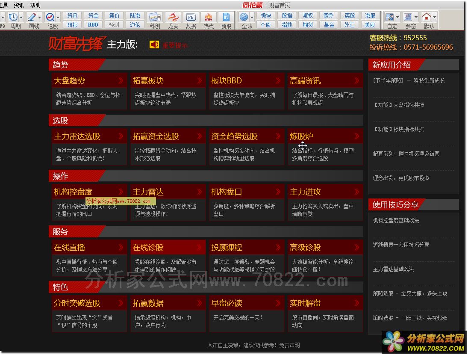The height and width of the screenshot is (355, 468).
Task: Expand the 默认 dropdown arrow
Action: (x=434, y=17)
